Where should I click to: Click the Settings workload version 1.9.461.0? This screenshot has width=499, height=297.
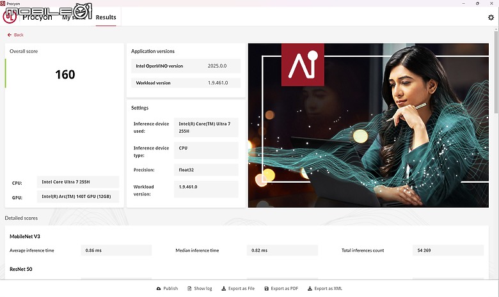tap(206, 189)
